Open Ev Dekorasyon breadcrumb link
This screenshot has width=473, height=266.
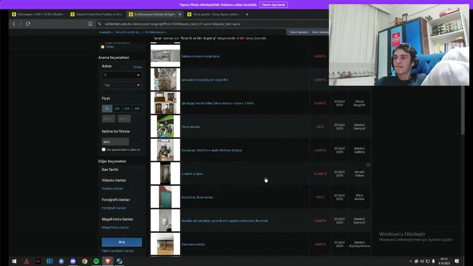(154, 32)
